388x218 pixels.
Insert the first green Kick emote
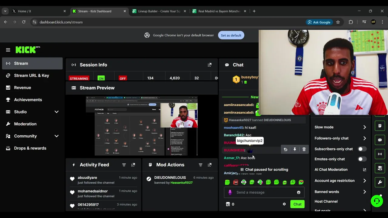227,182
